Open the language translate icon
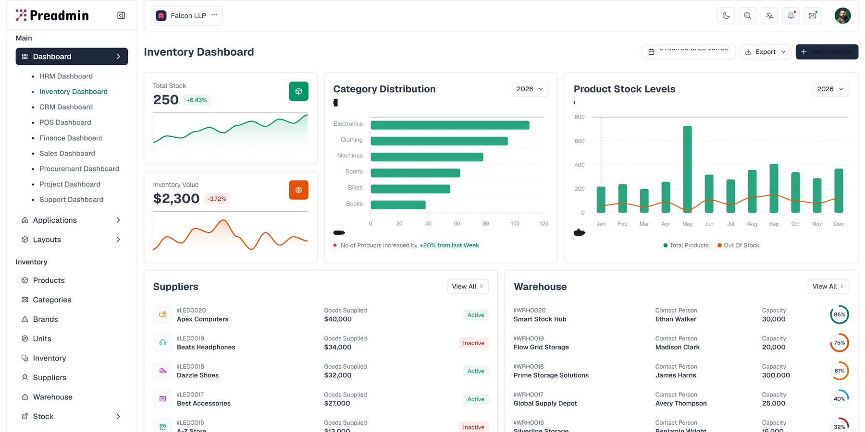865x432 pixels. pos(769,15)
